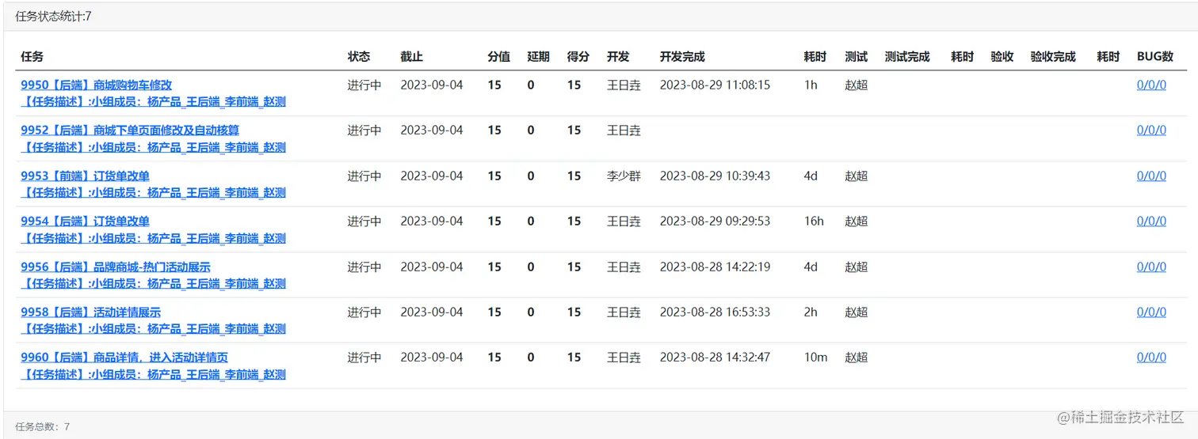Click tester 赵超 in task 9960 row
The height and width of the screenshot is (439, 1198).
point(857,358)
